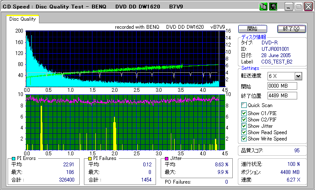Click the quality score value 95

point(297,151)
